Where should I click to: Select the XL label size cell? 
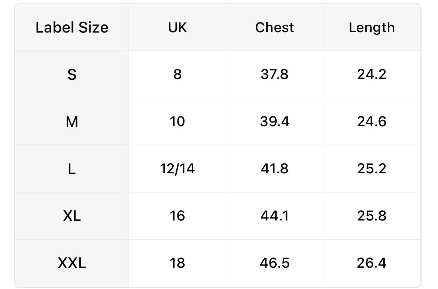point(72,216)
